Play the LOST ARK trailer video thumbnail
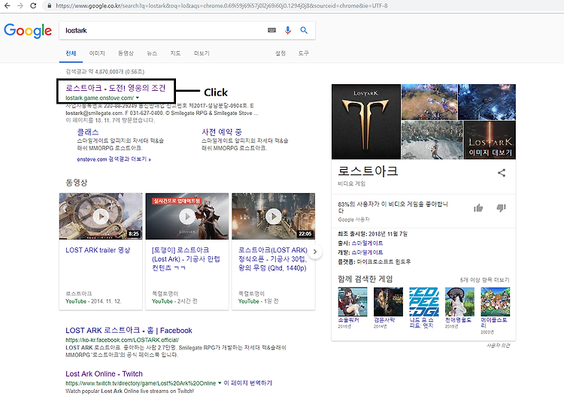This screenshot has height=399, width=564. (x=101, y=216)
